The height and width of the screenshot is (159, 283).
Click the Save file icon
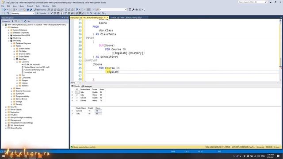click(x=27, y=10)
